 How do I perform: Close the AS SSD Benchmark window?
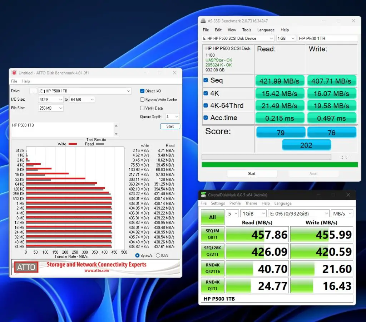click(353, 21)
